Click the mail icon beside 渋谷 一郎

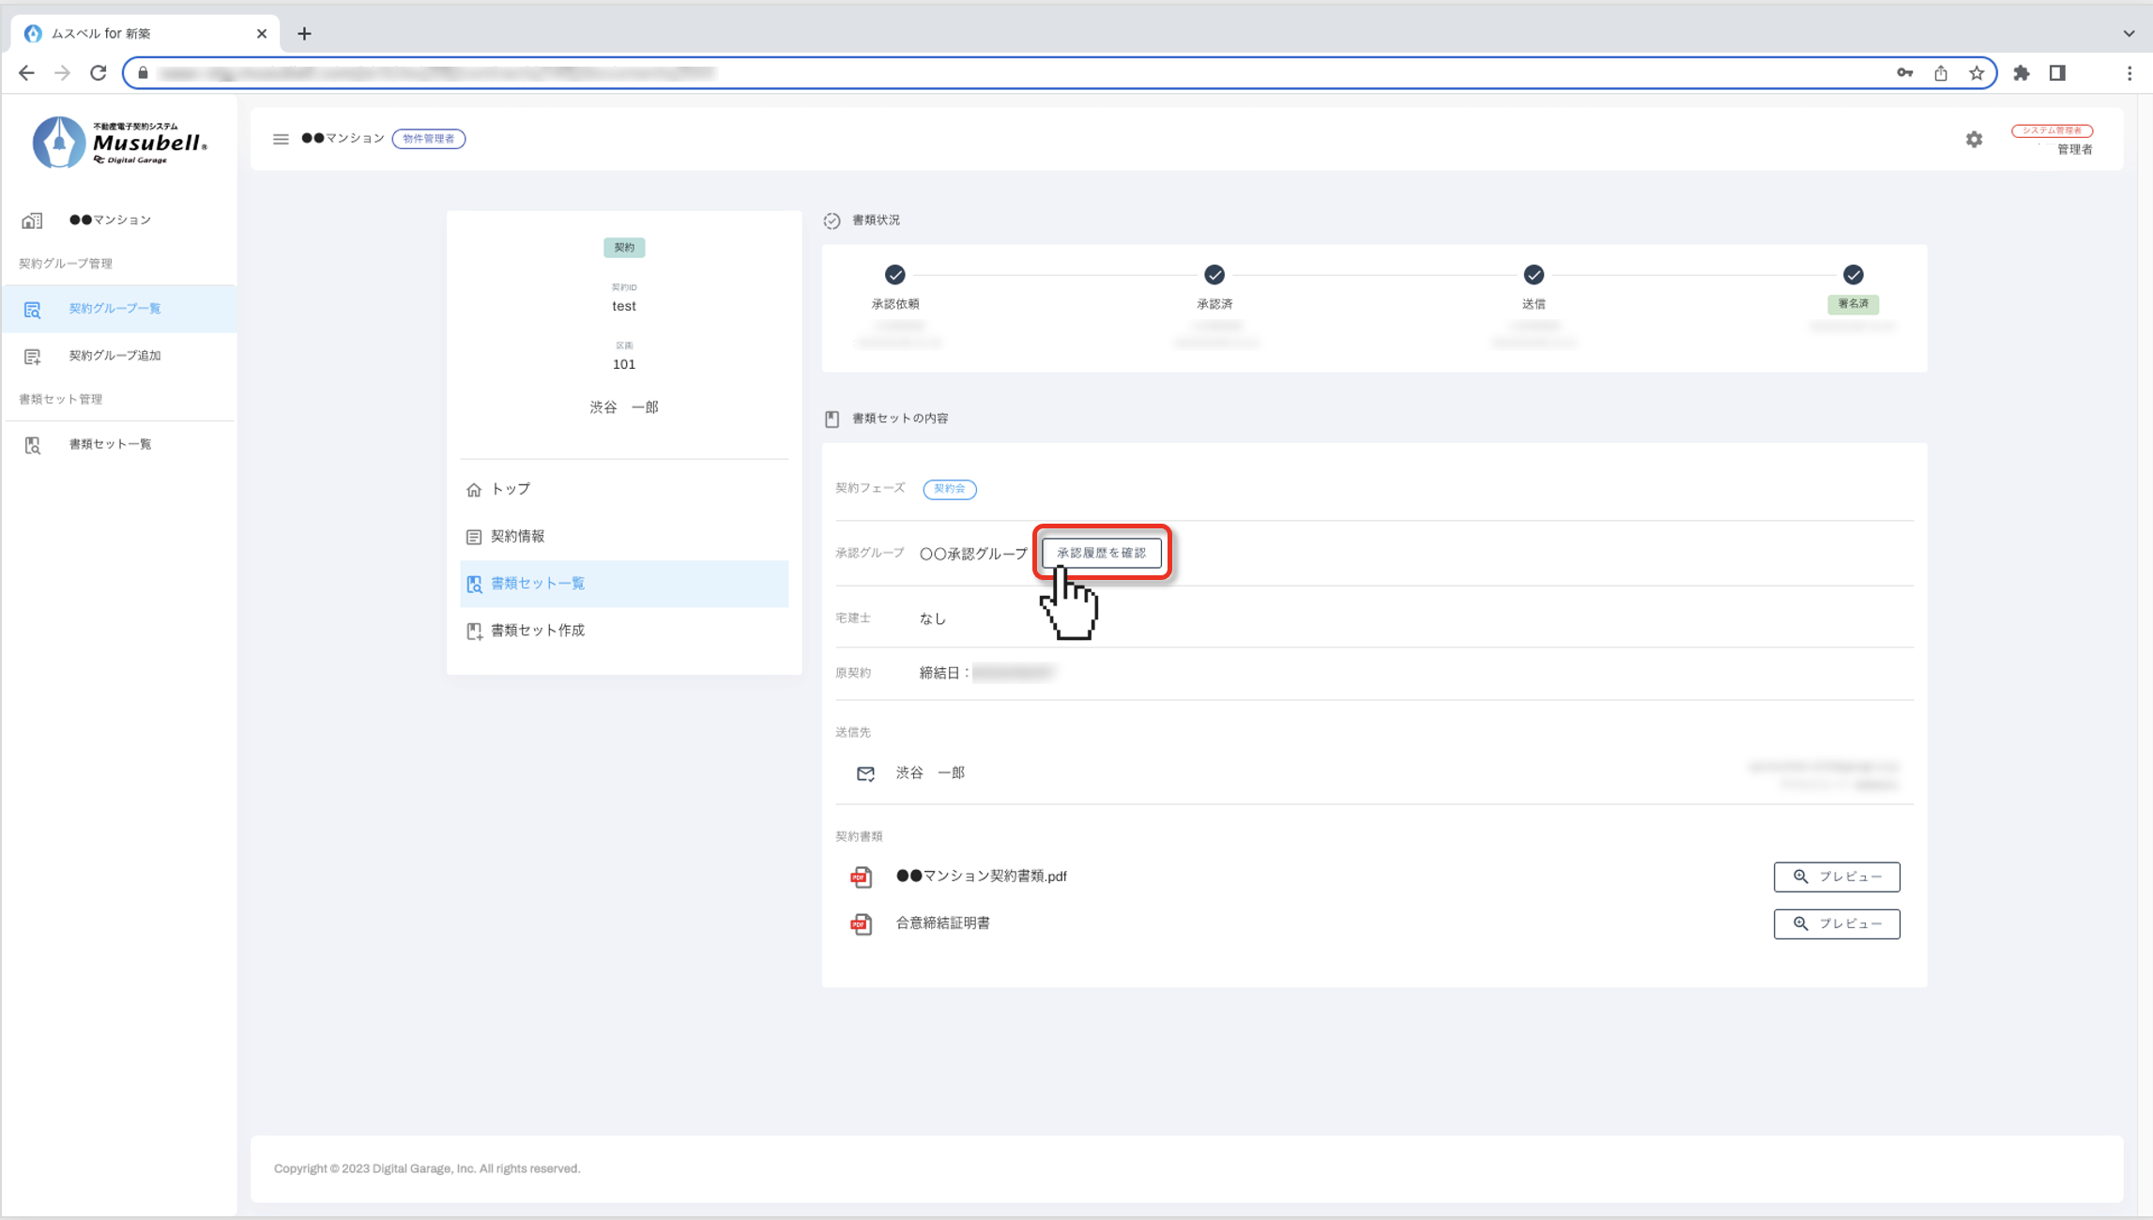pos(865,773)
